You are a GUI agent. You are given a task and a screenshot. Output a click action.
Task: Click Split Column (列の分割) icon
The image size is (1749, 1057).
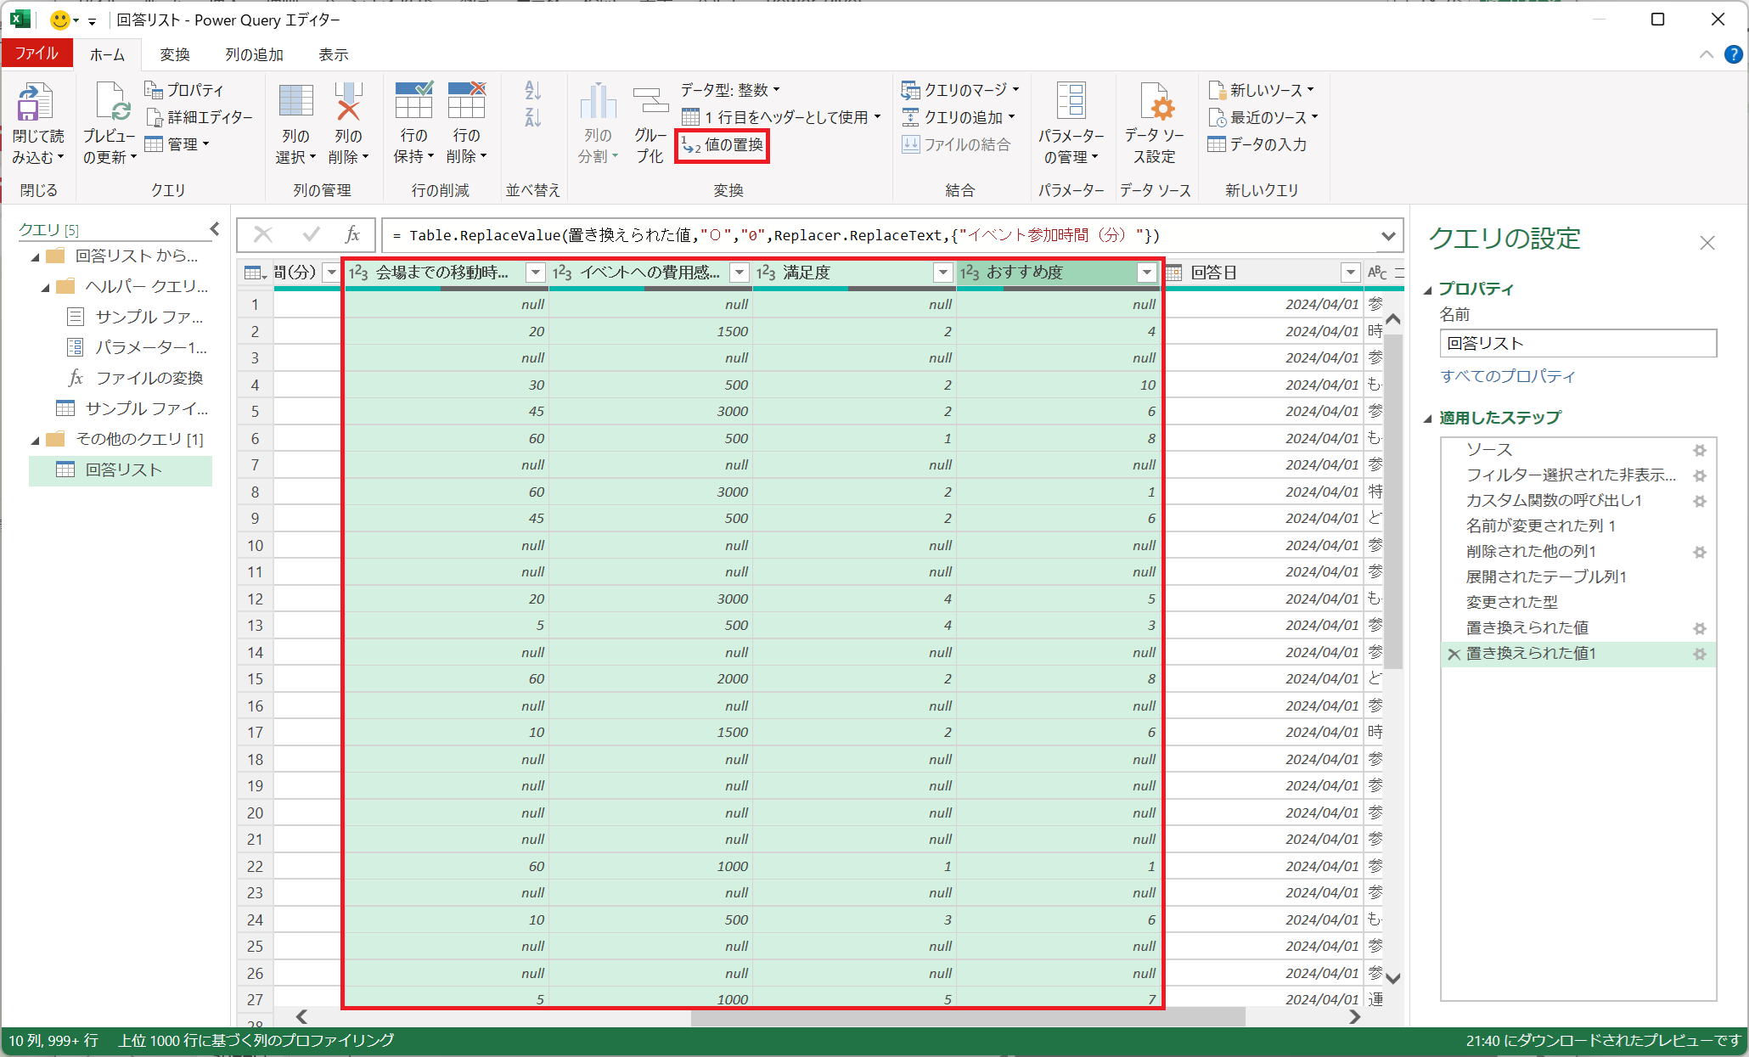click(598, 102)
